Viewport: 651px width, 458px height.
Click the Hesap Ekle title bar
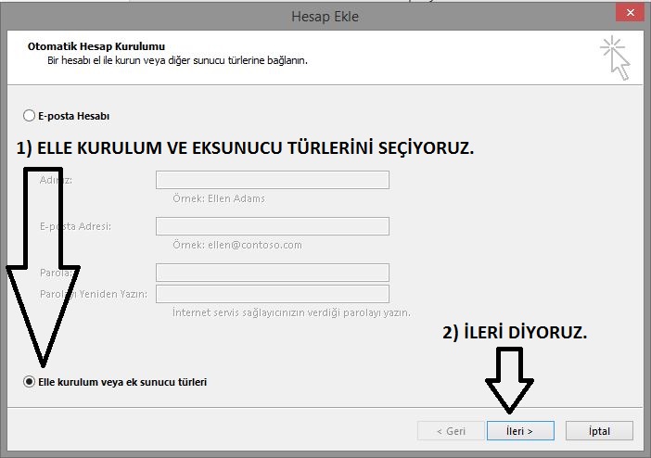(x=325, y=17)
